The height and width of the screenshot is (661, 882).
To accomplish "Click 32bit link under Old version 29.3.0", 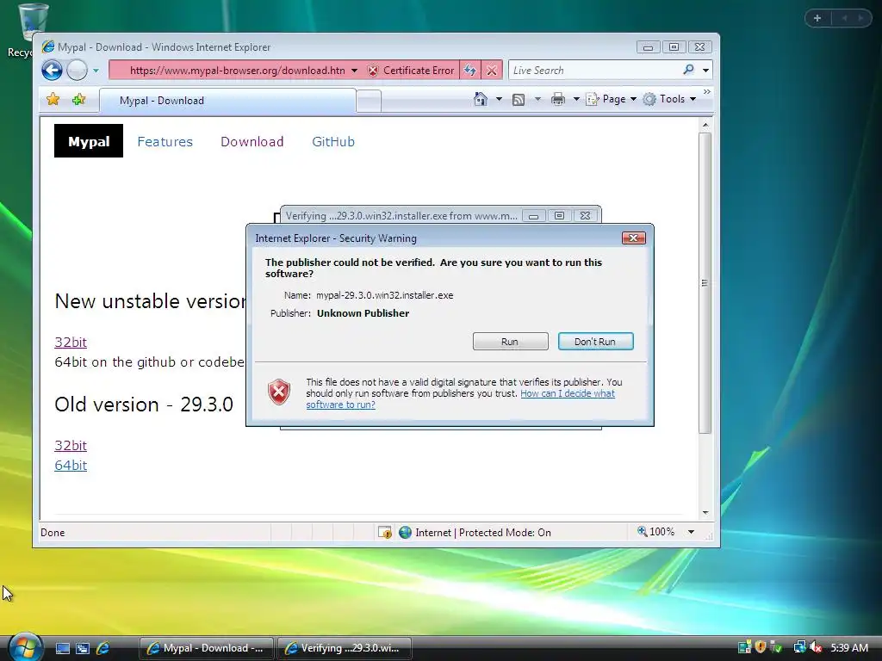I will (71, 445).
